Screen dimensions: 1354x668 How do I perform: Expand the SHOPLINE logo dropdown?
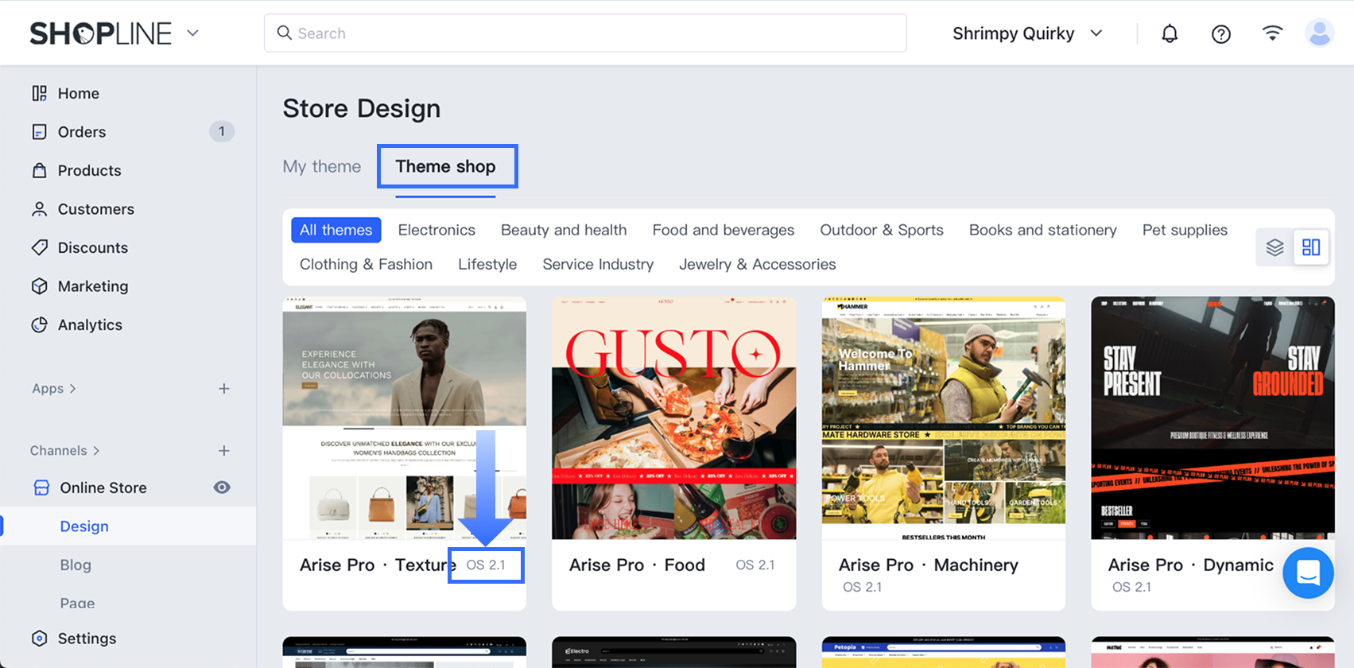coord(193,33)
